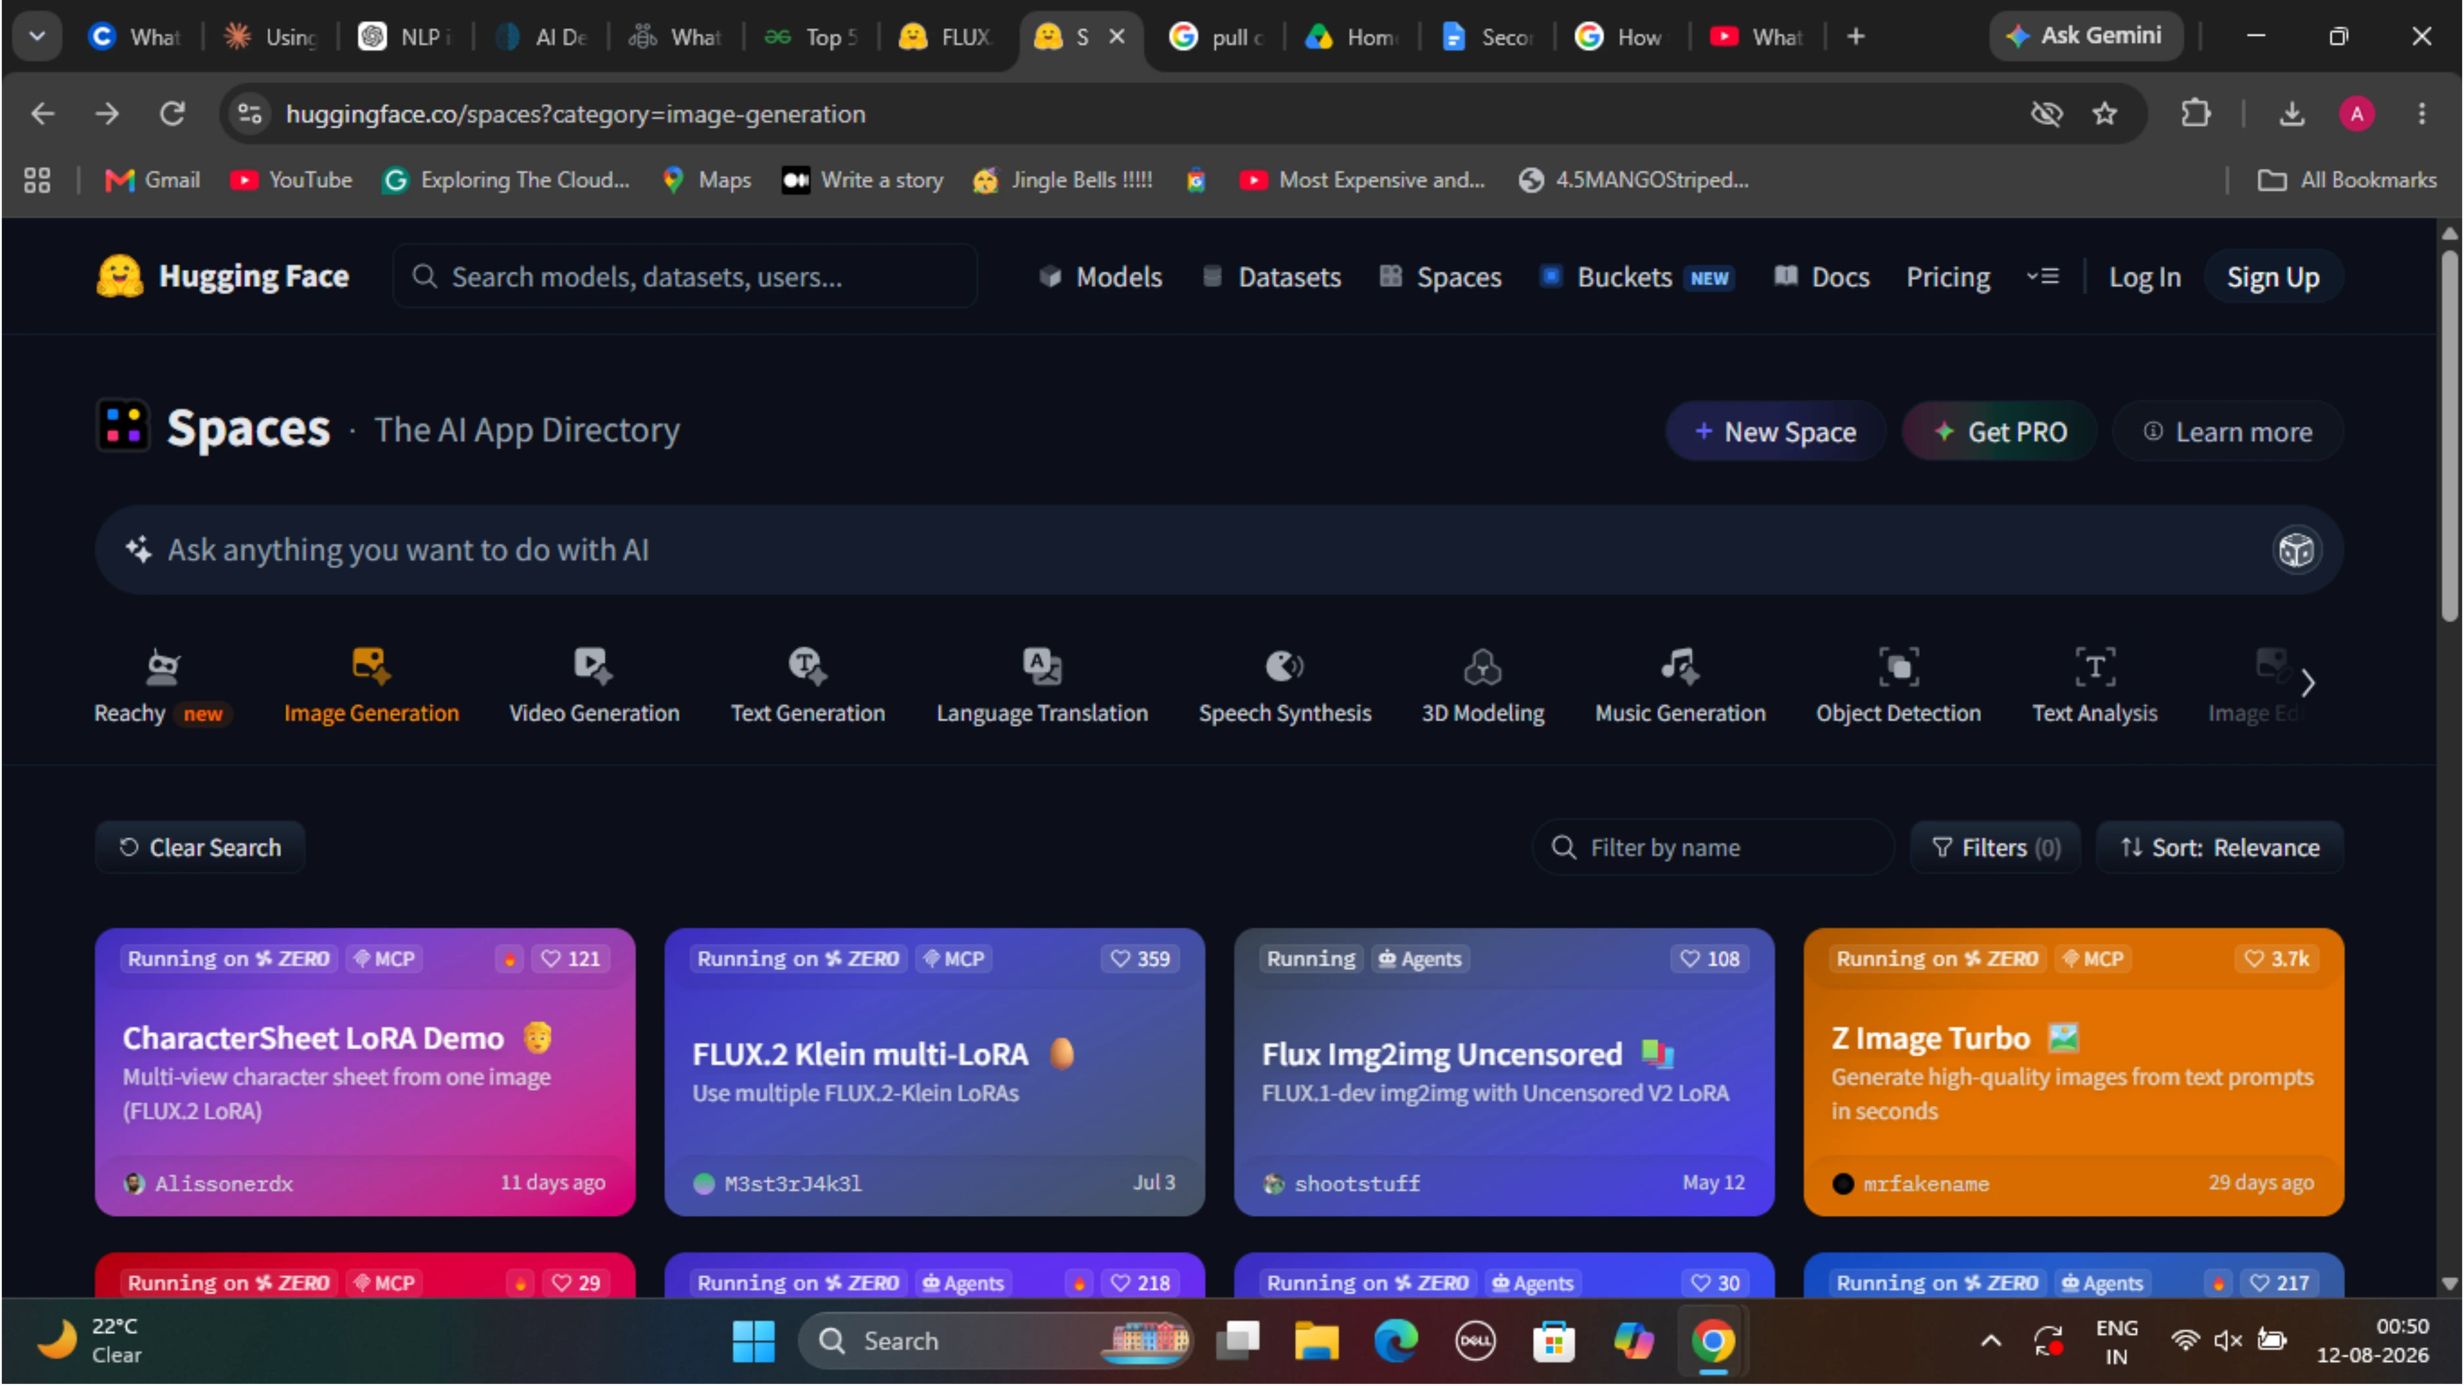Open the All Bookmarks folder
2464x1386 pixels.
[x=2347, y=180]
